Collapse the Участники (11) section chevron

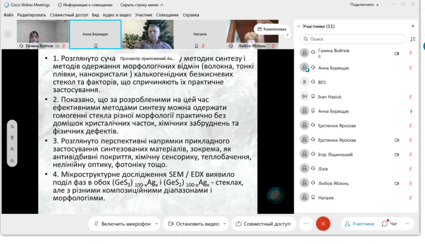pyautogui.click(x=299, y=27)
